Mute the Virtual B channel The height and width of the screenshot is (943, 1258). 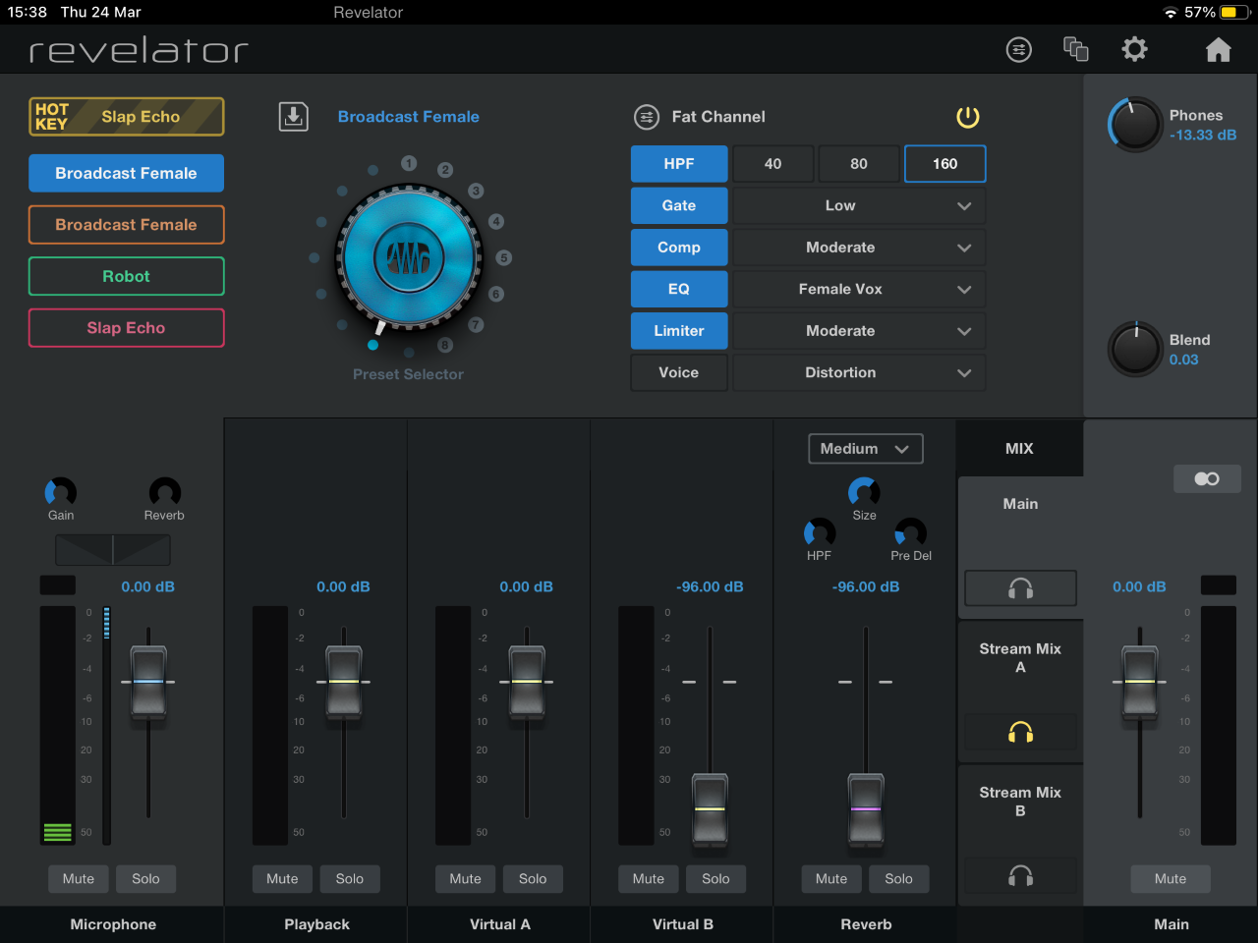tap(649, 879)
